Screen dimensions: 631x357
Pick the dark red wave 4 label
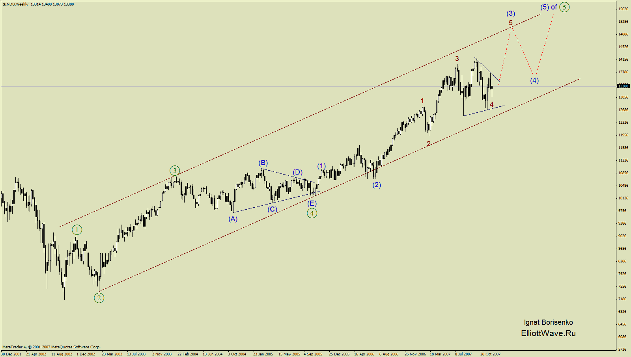click(x=492, y=104)
